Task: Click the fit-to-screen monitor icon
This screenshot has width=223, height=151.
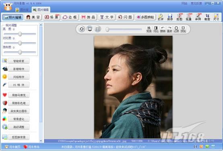Action: click(x=90, y=29)
